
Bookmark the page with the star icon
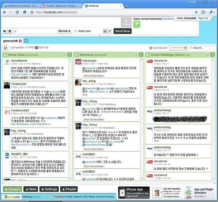[32, 12]
